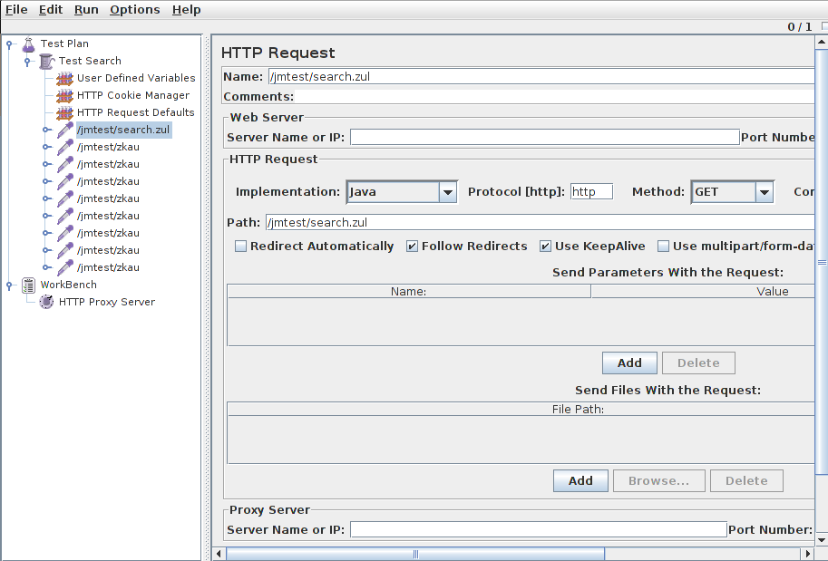Toggle the Use KeepAlive checkbox
Screen dimensions: 828x561
pos(545,247)
